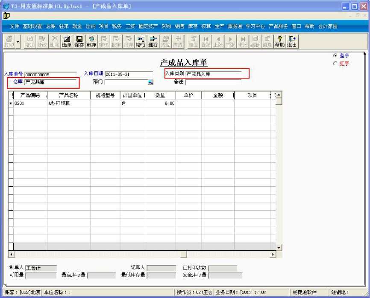The width and height of the screenshot is (370, 298).
Task: Go to previous record (上张) icon
Action: coord(218,41)
